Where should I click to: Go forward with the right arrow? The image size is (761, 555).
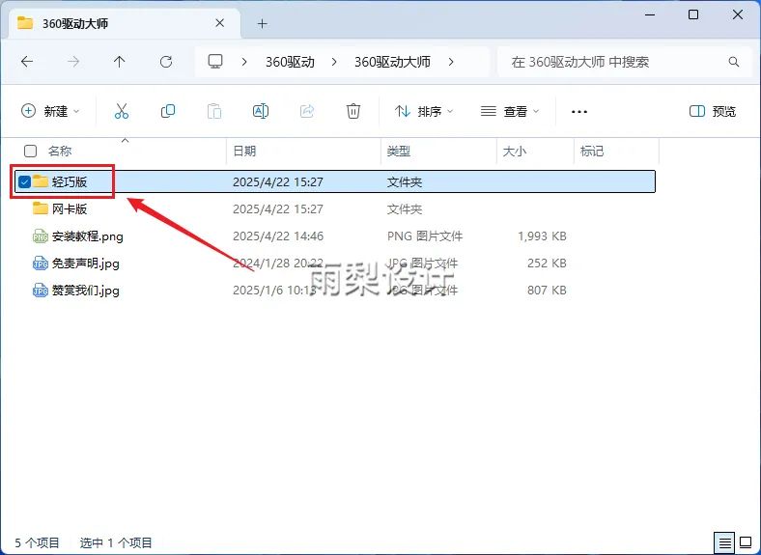[73, 62]
